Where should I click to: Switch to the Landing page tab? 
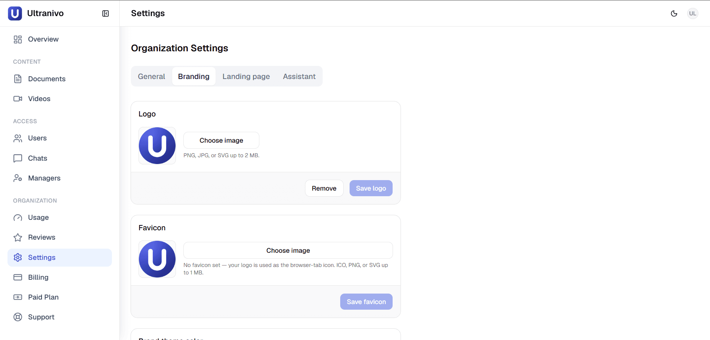tap(246, 76)
